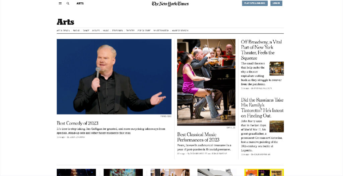This screenshot has height=176, width=343.
Task: Open the Books section
Action: click(x=76, y=31)
